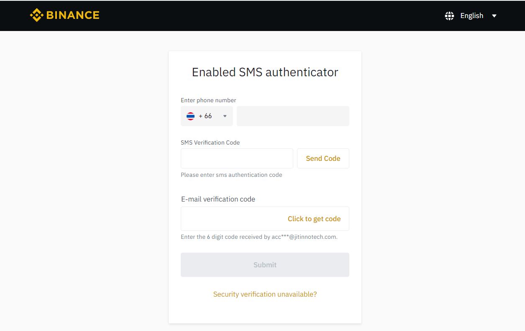Expand the language dropdown arrow
This screenshot has height=331, width=525.
coord(494,16)
